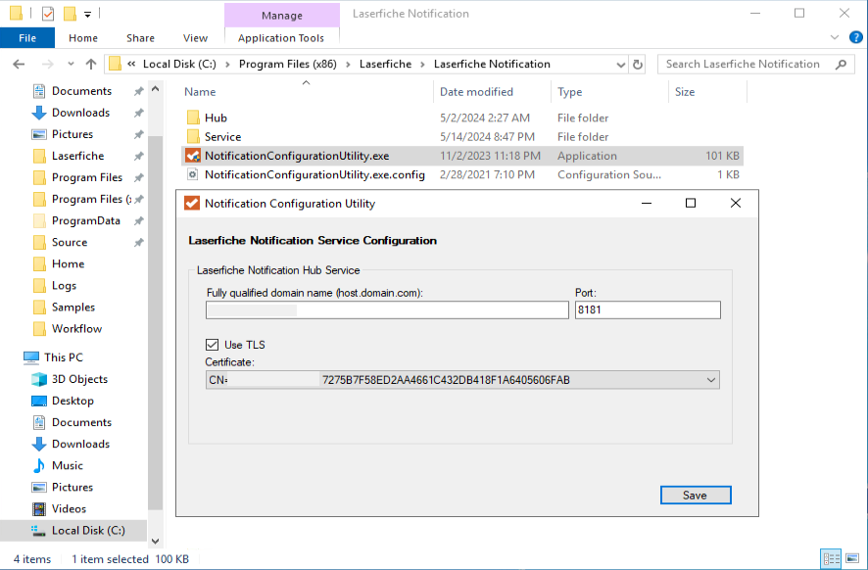
Task: Open ProgramData in the navigation pane
Action: [86, 220]
